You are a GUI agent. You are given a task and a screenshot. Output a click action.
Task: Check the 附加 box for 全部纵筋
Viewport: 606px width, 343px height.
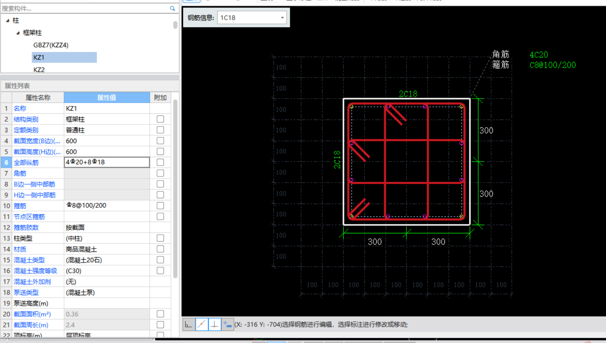coord(160,162)
